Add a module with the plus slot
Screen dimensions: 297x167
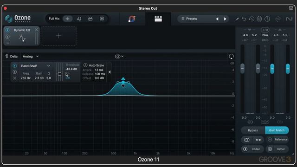[59, 36]
